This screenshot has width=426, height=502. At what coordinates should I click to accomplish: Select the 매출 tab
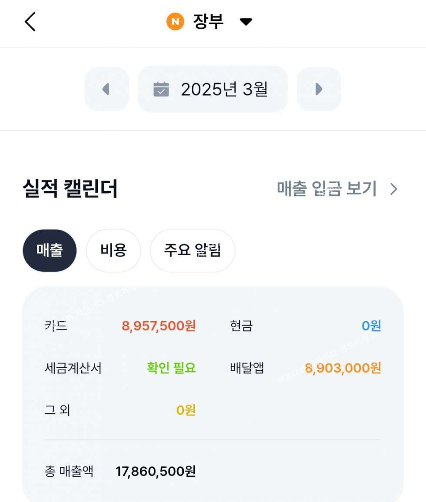[x=50, y=250]
